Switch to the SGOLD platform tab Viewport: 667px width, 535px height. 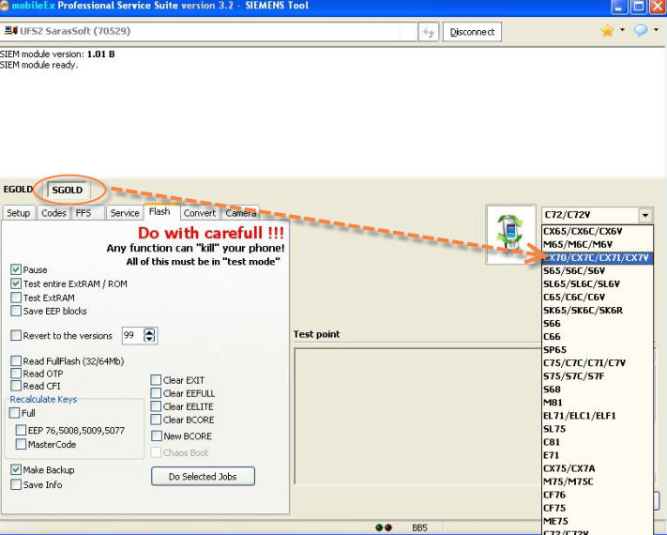pyautogui.click(x=68, y=190)
